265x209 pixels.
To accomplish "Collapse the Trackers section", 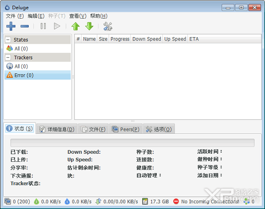I will (x=8, y=57).
